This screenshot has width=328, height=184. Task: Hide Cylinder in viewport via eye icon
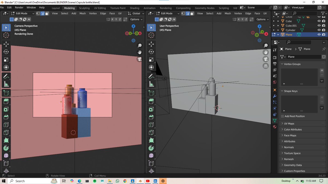click(319, 30)
